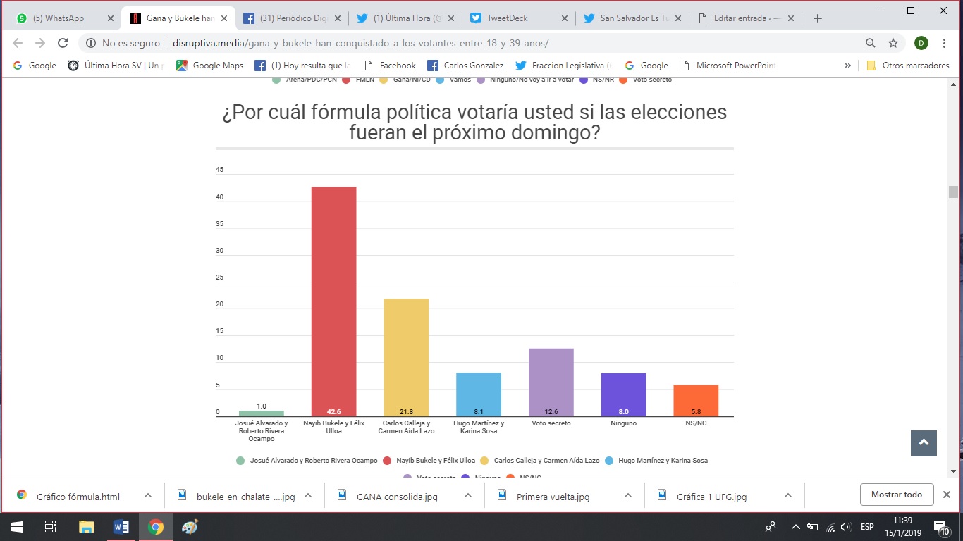This screenshot has height=541, width=963.
Task: Toggle Hugo Martínez y Karina Sosa legend entry
Action: click(656, 460)
